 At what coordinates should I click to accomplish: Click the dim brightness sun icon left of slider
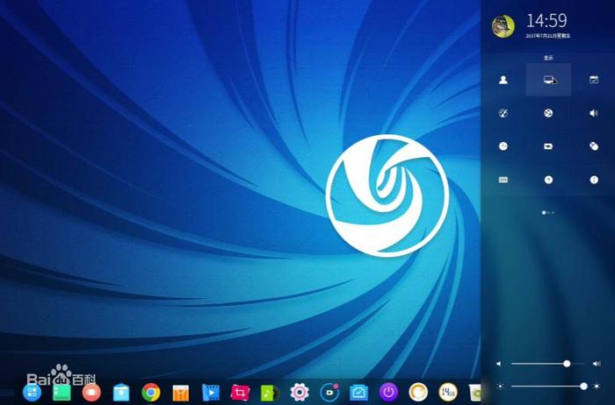tap(500, 387)
